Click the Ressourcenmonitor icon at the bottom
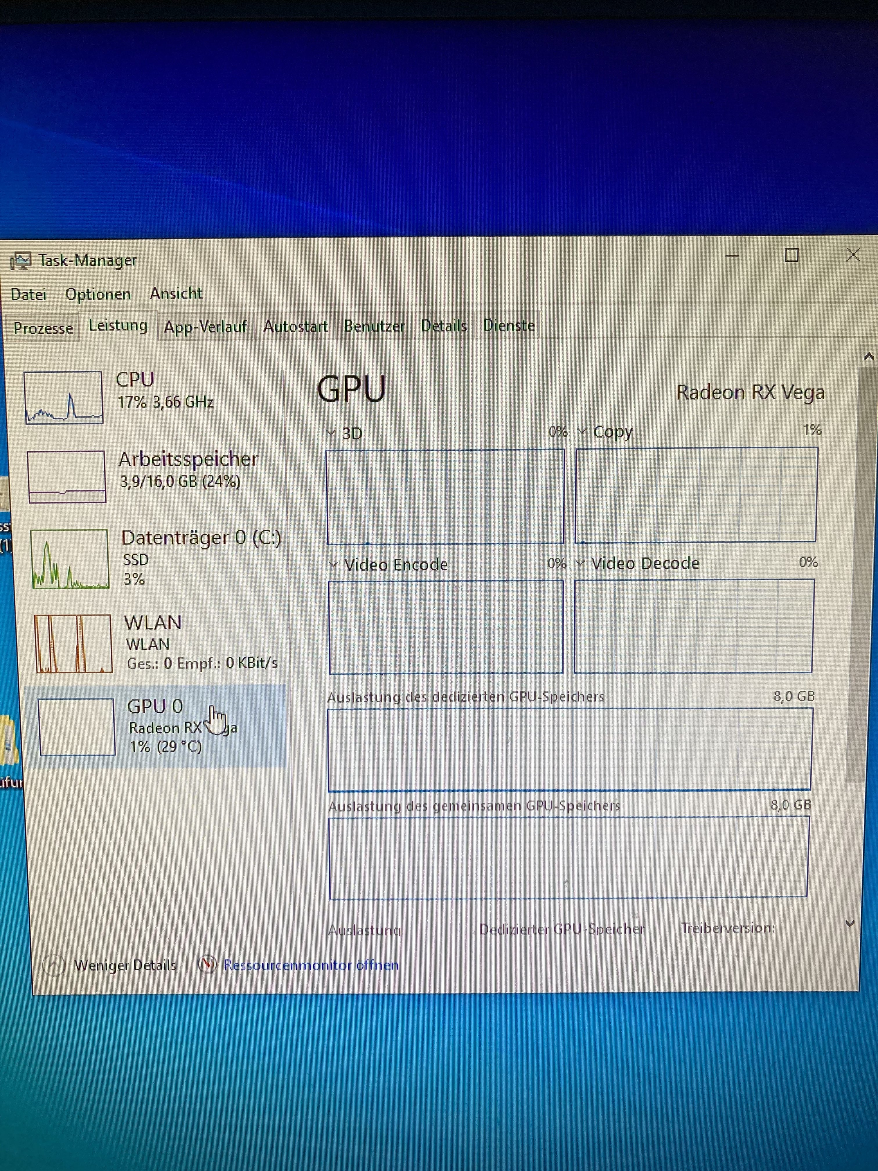 [207, 964]
